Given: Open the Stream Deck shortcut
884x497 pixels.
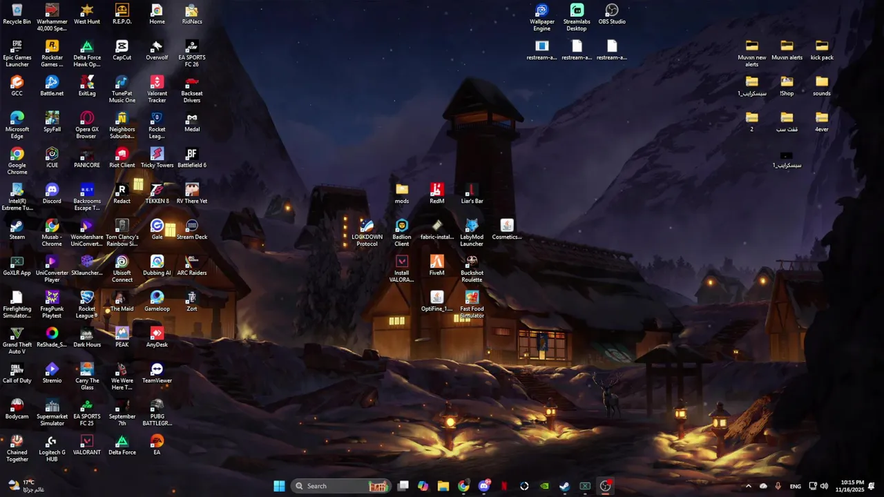Looking at the screenshot, I should tap(192, 230).
